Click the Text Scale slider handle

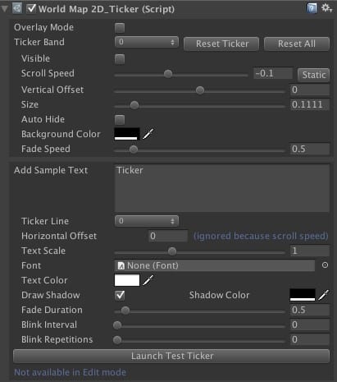[172, 251]
